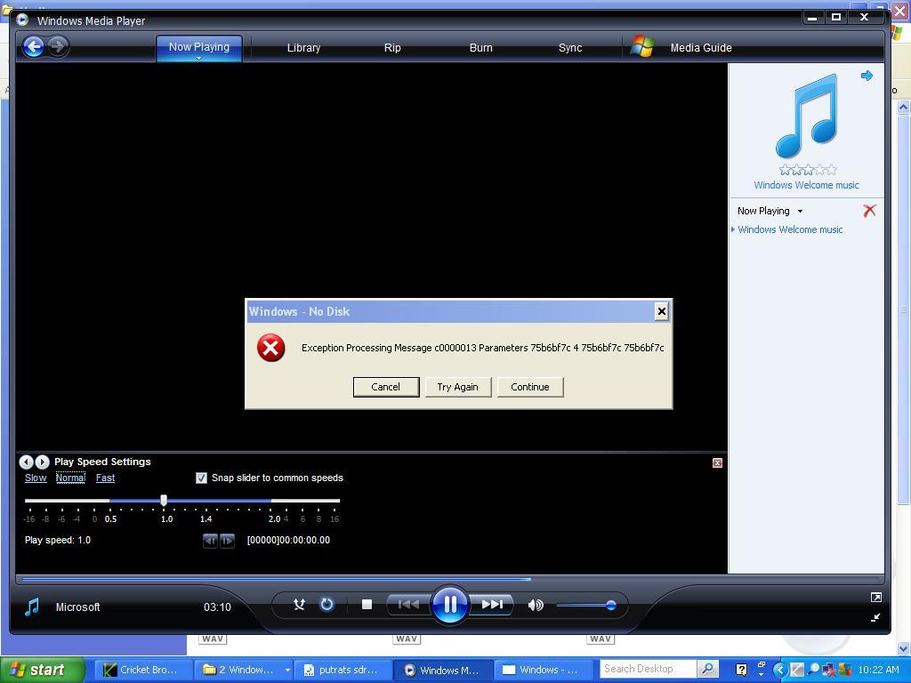Click the question mark help icon in taskbar
The width and height of the screenshot is (911, 683).
(x=741, y=670)
